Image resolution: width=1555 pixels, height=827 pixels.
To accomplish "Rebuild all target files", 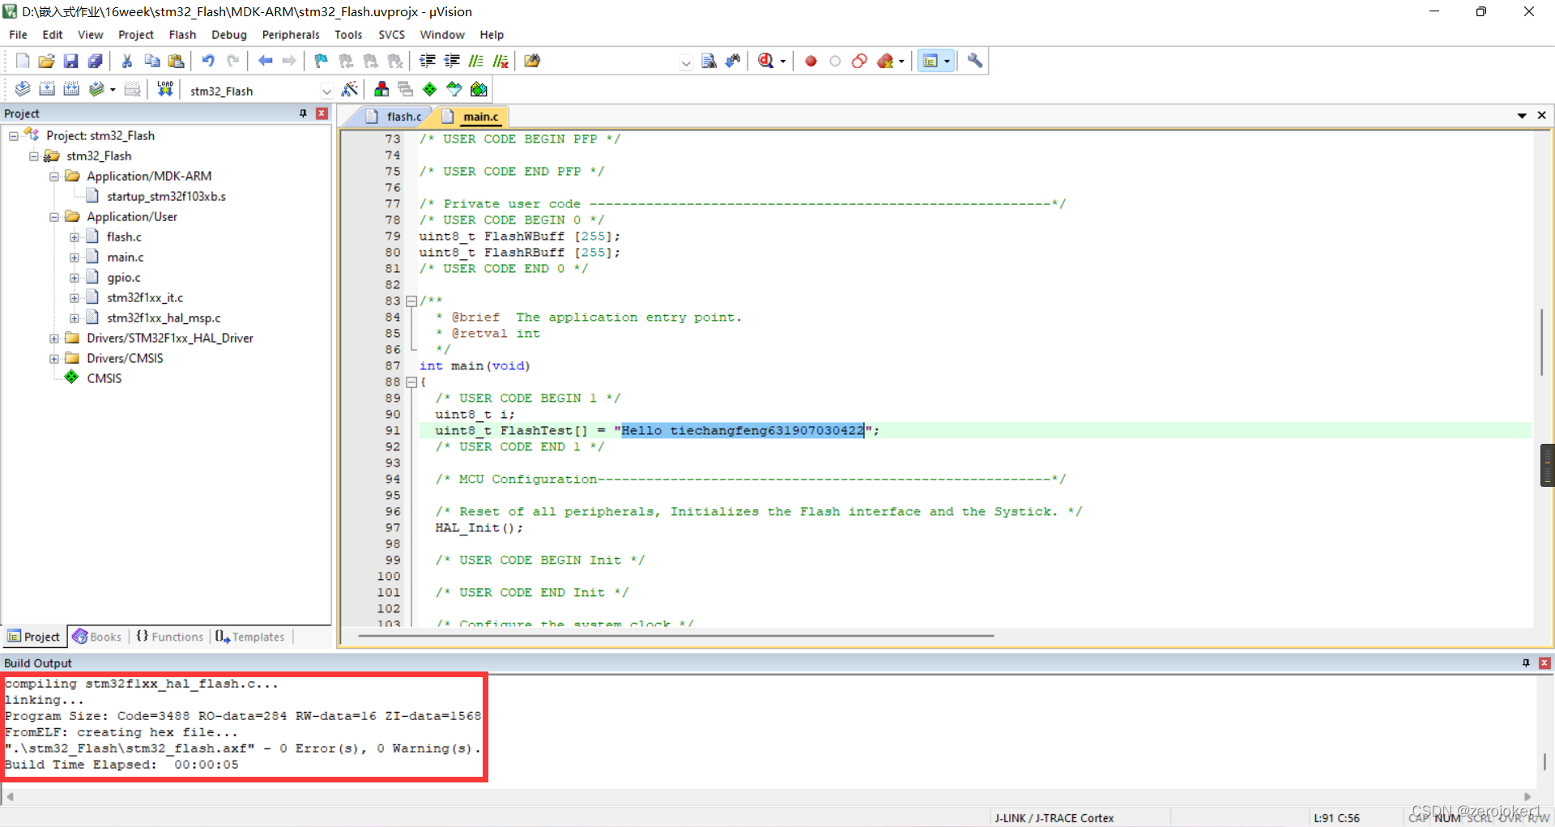I will [71, 89].
